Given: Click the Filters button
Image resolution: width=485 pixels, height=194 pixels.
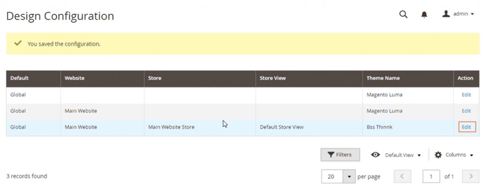Looking at the screenshot, I should click(x=340, y=155).
